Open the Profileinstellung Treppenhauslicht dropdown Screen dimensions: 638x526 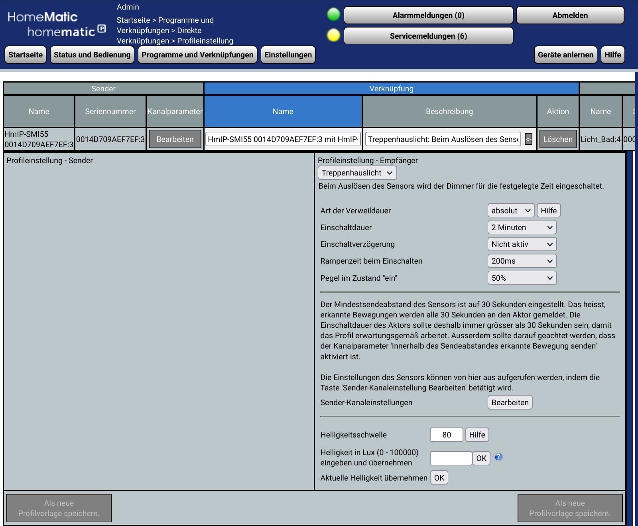point(357,173)
